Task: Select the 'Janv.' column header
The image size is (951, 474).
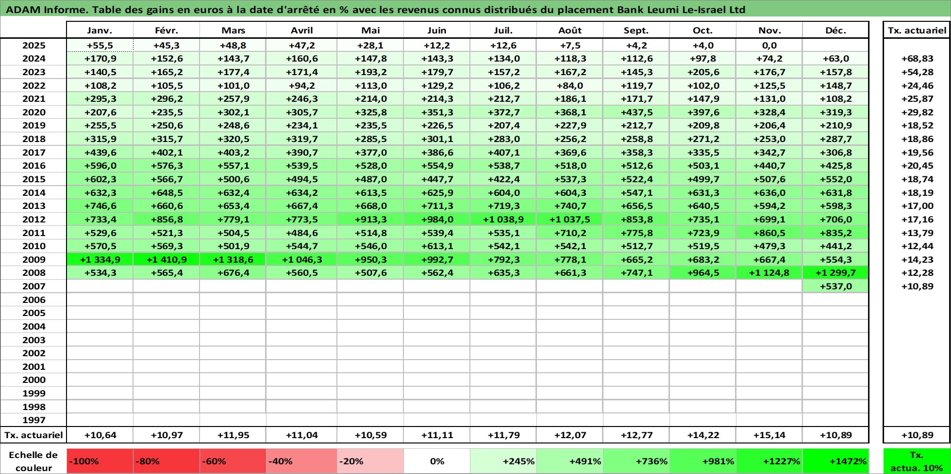Action: point(100,30)
